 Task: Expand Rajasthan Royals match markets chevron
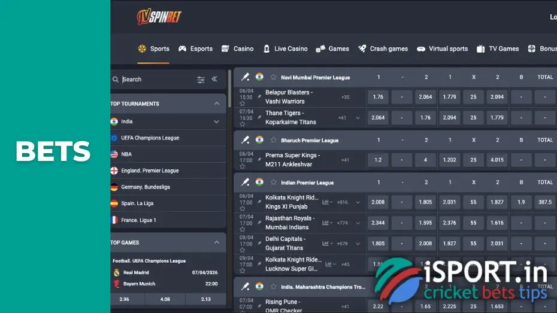pyautogui.click(x=358, y=223)
